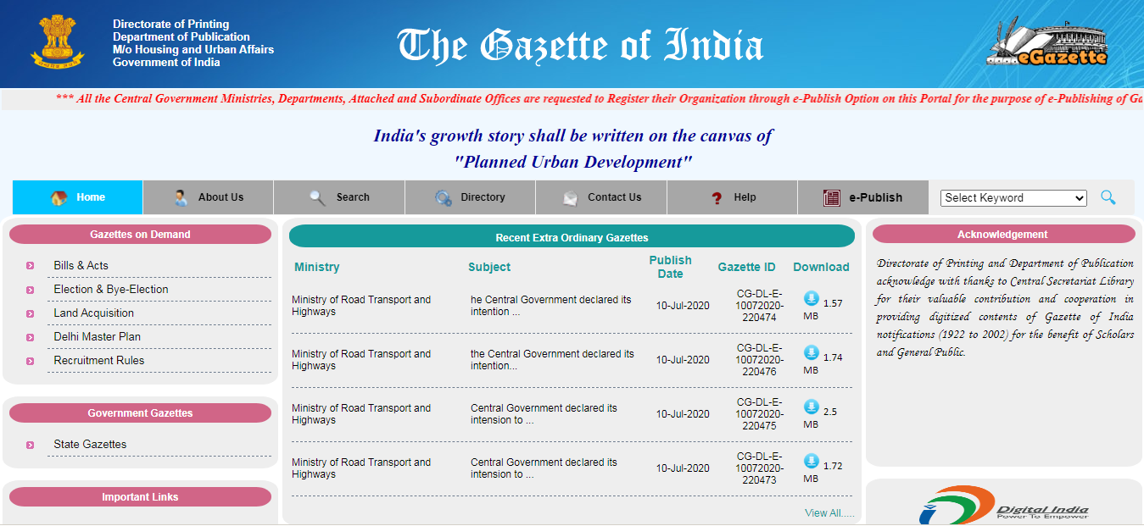This screenshot has width=1144, height=526.
Task: Click the eGazette logo in header
Action: [x=1048, y=44]
